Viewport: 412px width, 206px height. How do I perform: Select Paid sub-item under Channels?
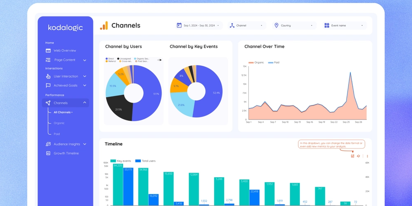tap(57, 134)
